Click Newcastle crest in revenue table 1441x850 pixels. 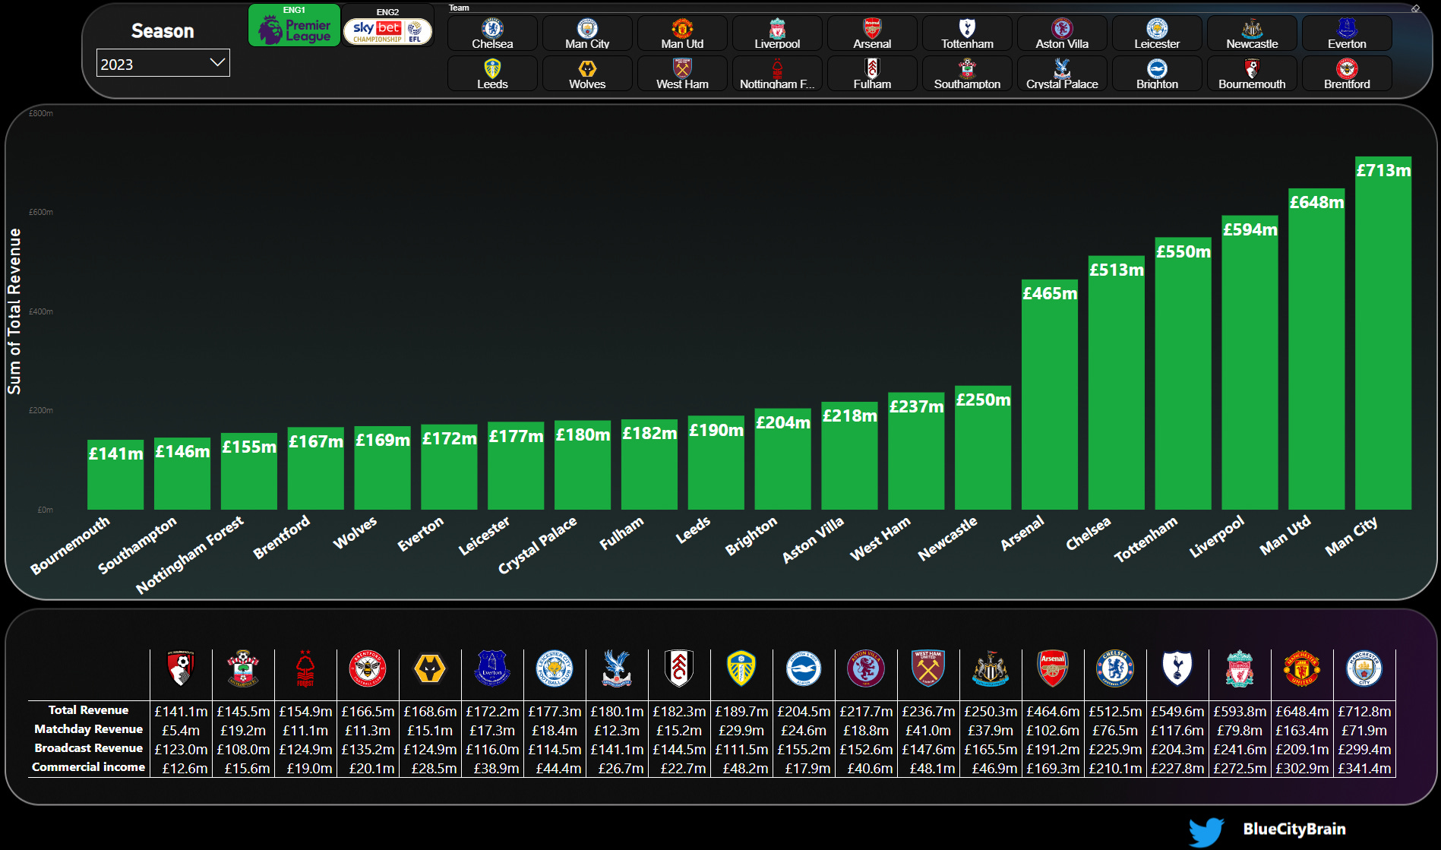(x=991, y=668)
